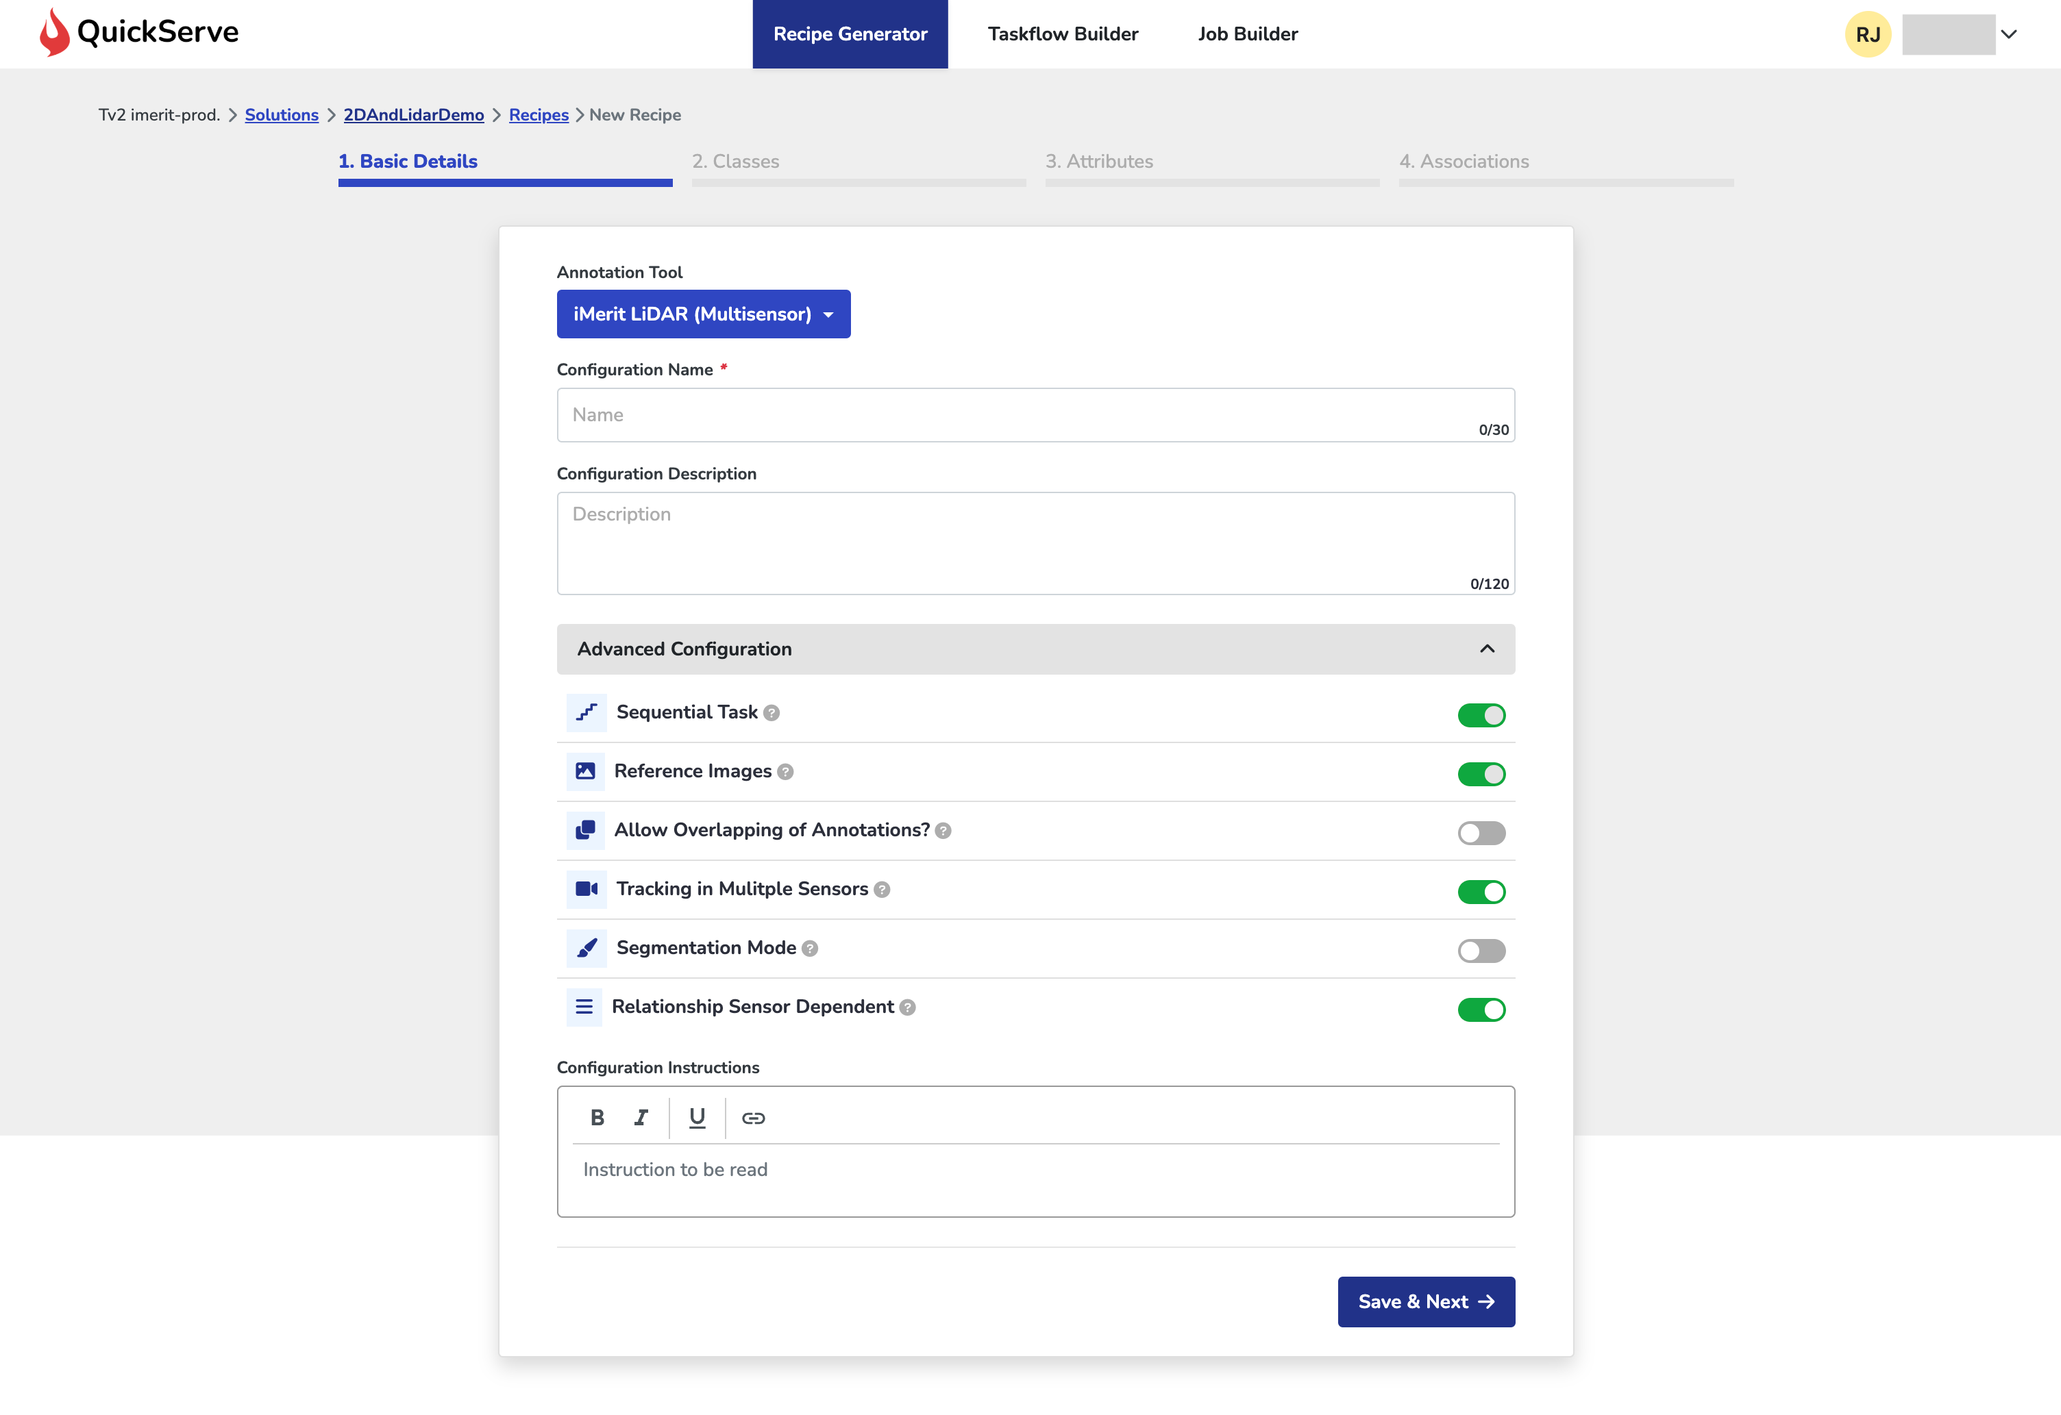Enable Allow Overlapping of Annotations toggle
Image resolution: width=2061 pixels, height=1415 pixels.
click(x=1481, y=834)
